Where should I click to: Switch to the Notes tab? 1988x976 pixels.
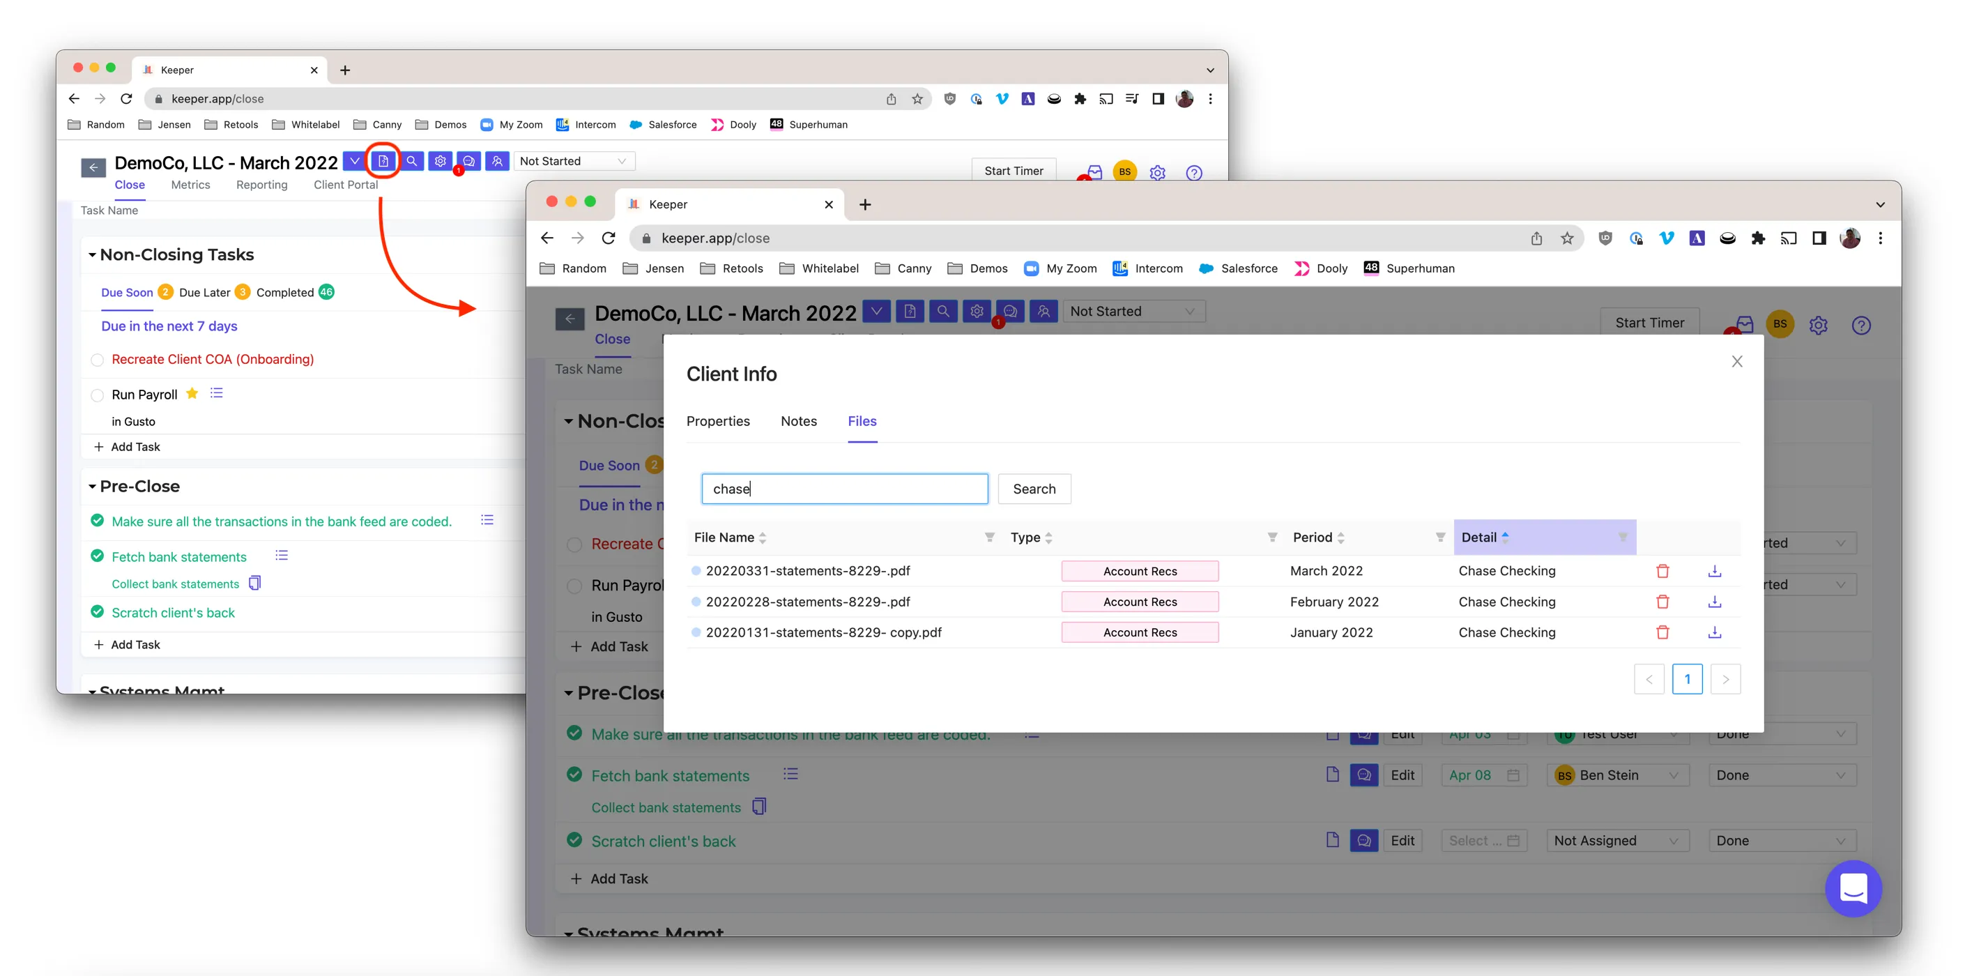[798, 421]
